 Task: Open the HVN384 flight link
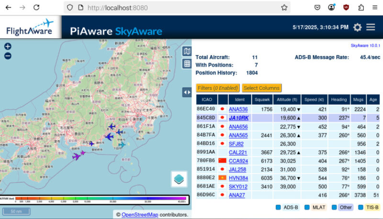coord(238,178)
